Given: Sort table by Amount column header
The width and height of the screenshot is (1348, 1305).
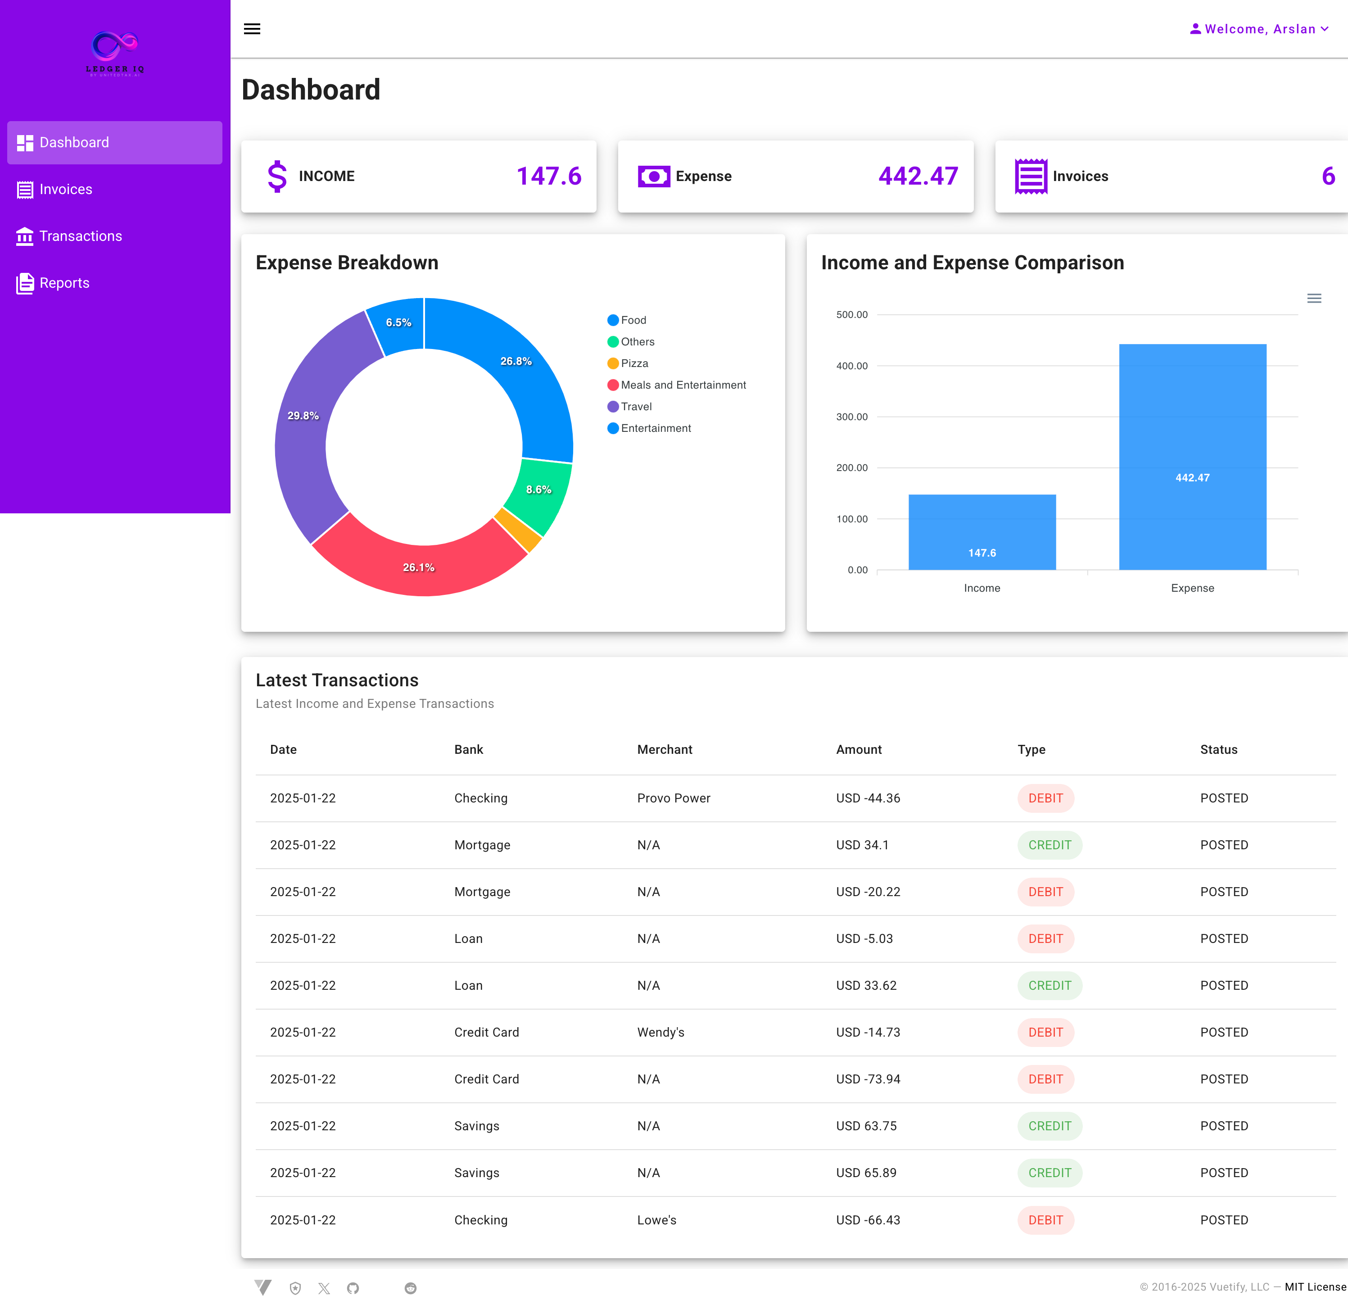Looking at the screenshot, I should click(x=858, y=749).
